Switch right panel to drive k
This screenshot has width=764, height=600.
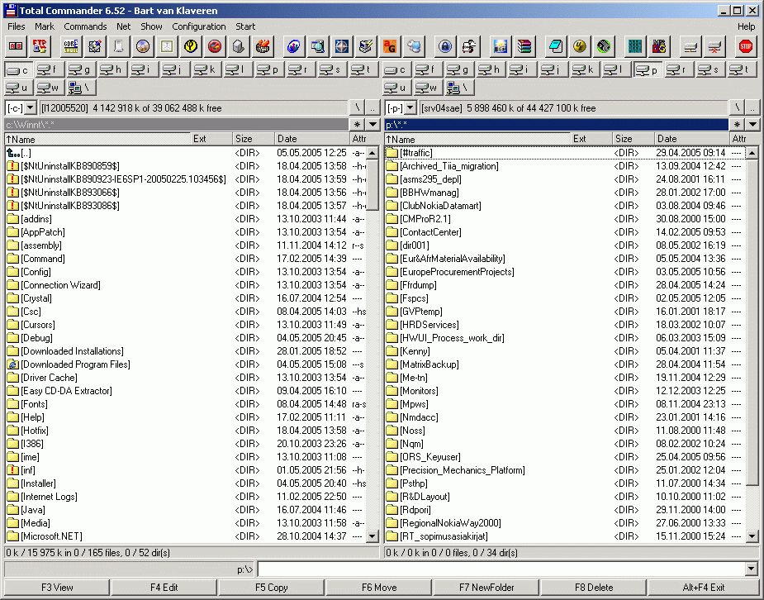585,69
